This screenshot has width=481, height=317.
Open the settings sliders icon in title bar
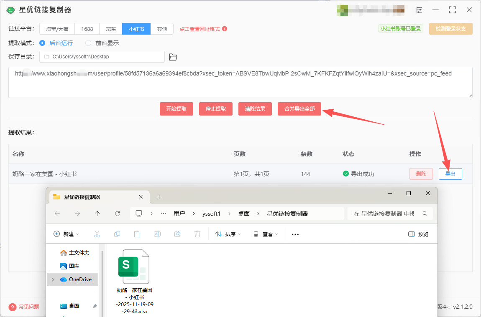click(419, 10)
